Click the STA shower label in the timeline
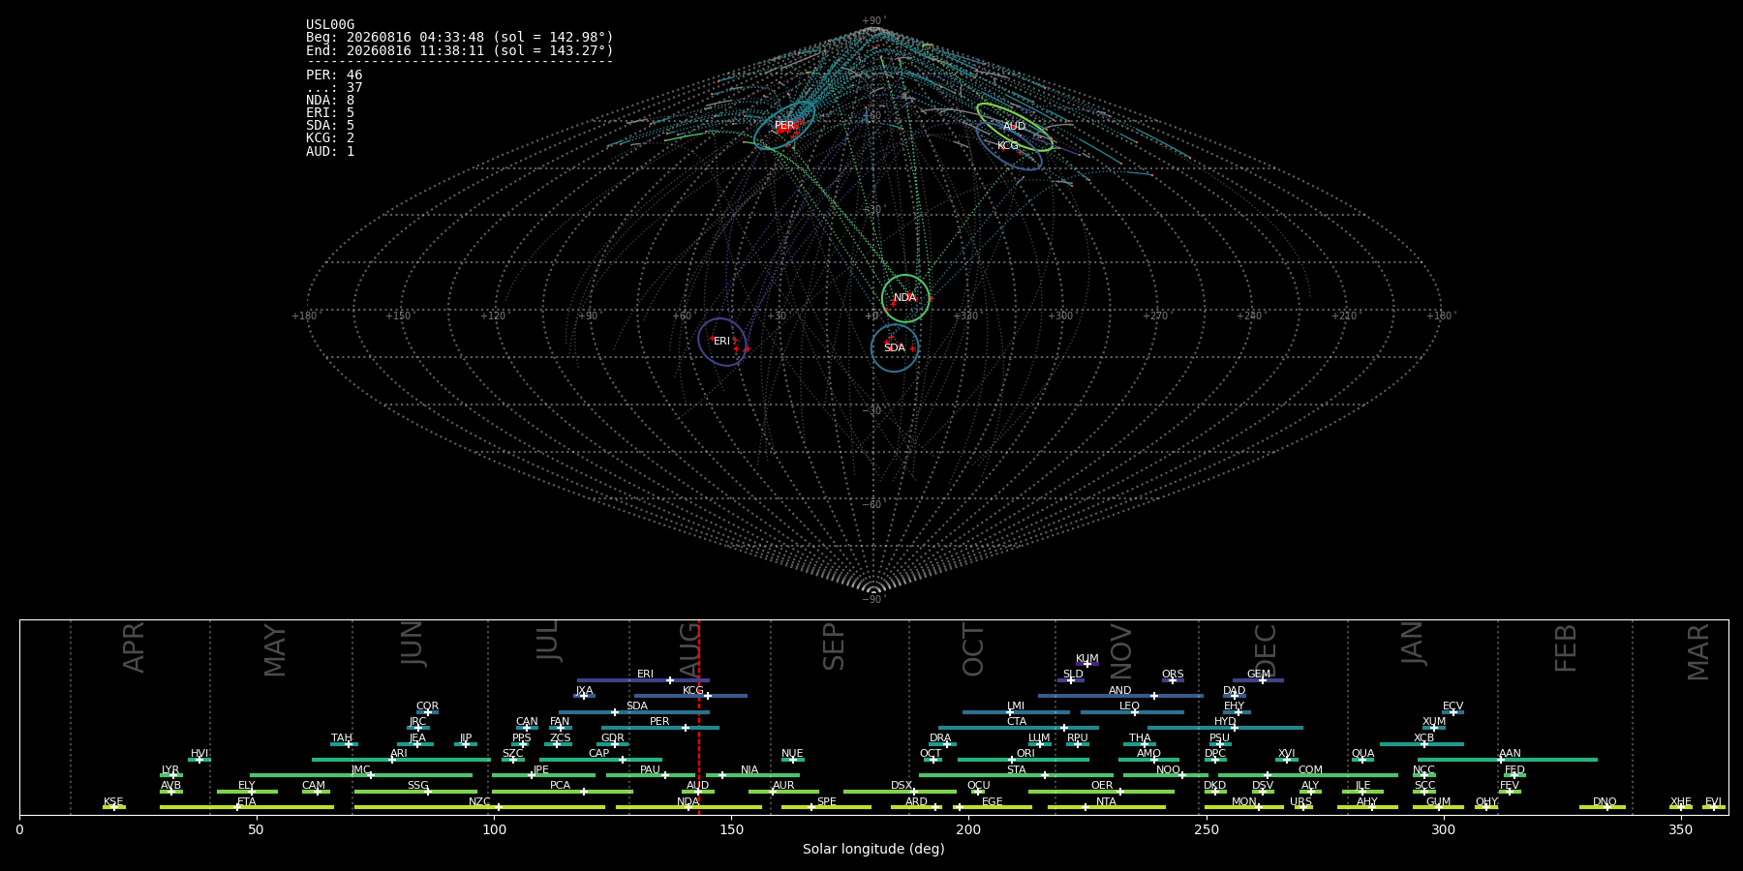This screenshot has width=1743, height=871. pos(1017,770)
